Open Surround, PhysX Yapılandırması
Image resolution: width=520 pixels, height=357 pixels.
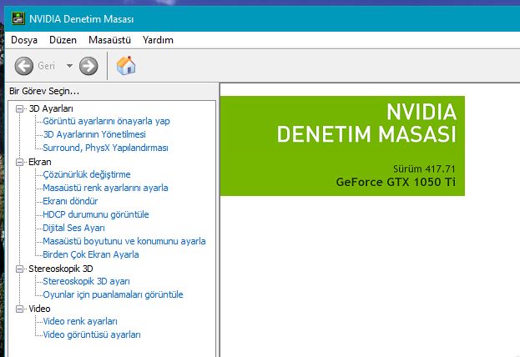pos(105,148)
